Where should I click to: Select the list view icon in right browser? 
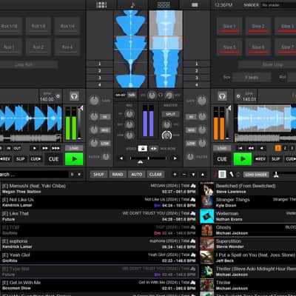(222, 174)
